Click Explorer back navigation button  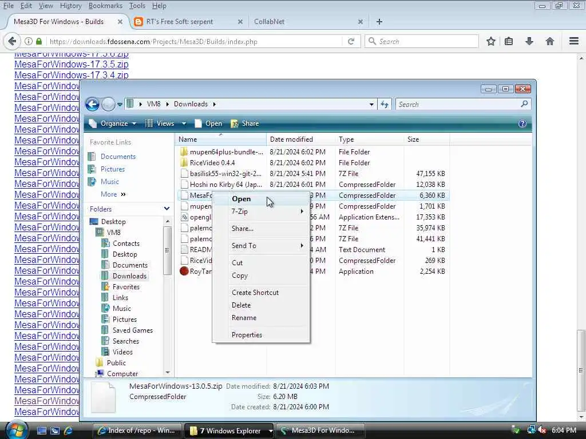[92, 104]
